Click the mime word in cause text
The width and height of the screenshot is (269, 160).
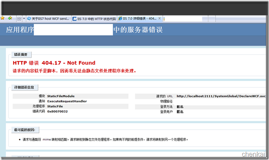tap(47, 140)
